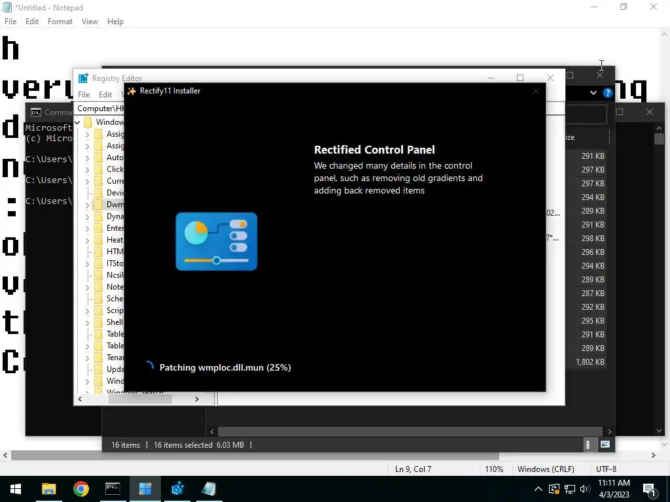Click the Registry Editor title bar icon
This screenshot has width=670, height=502.
(x=83, y=78)
